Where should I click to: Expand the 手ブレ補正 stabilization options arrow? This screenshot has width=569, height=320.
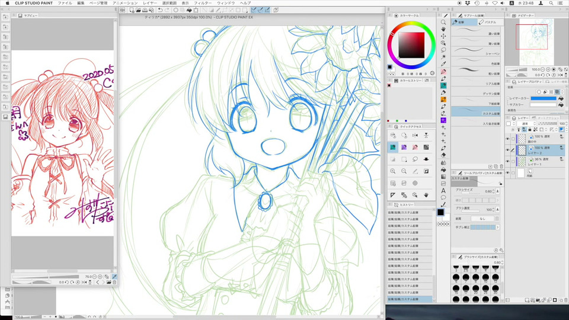point(497,227)
